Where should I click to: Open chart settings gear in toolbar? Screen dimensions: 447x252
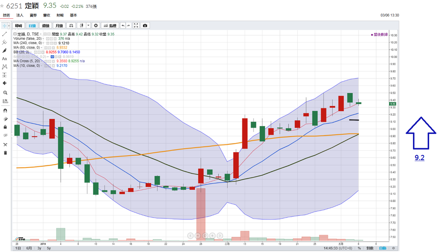coord(96,26)
